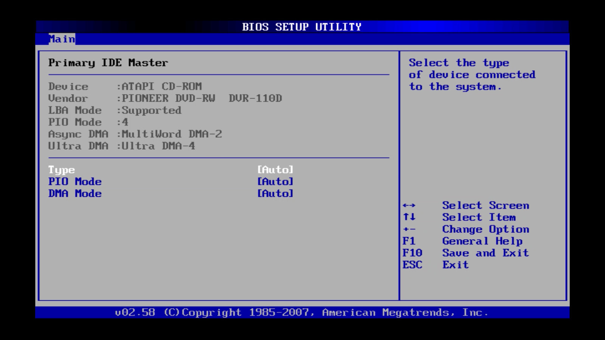Click the left-right arrows Select Screen icon
The height and width of the screenshot is (340, 605).
[409, 206]
